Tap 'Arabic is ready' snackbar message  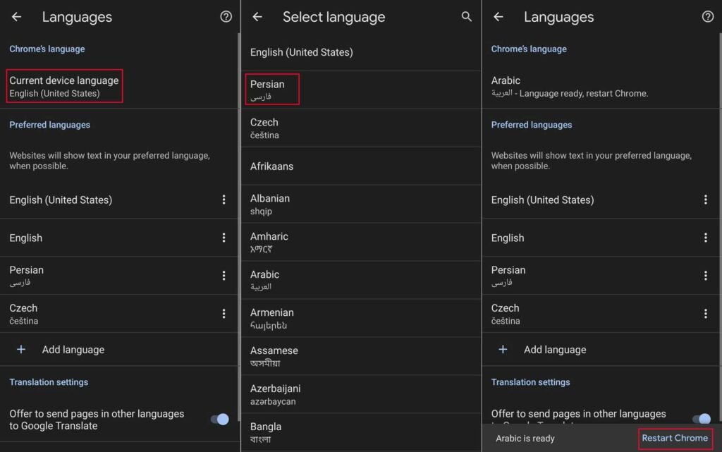pos(525,438)
